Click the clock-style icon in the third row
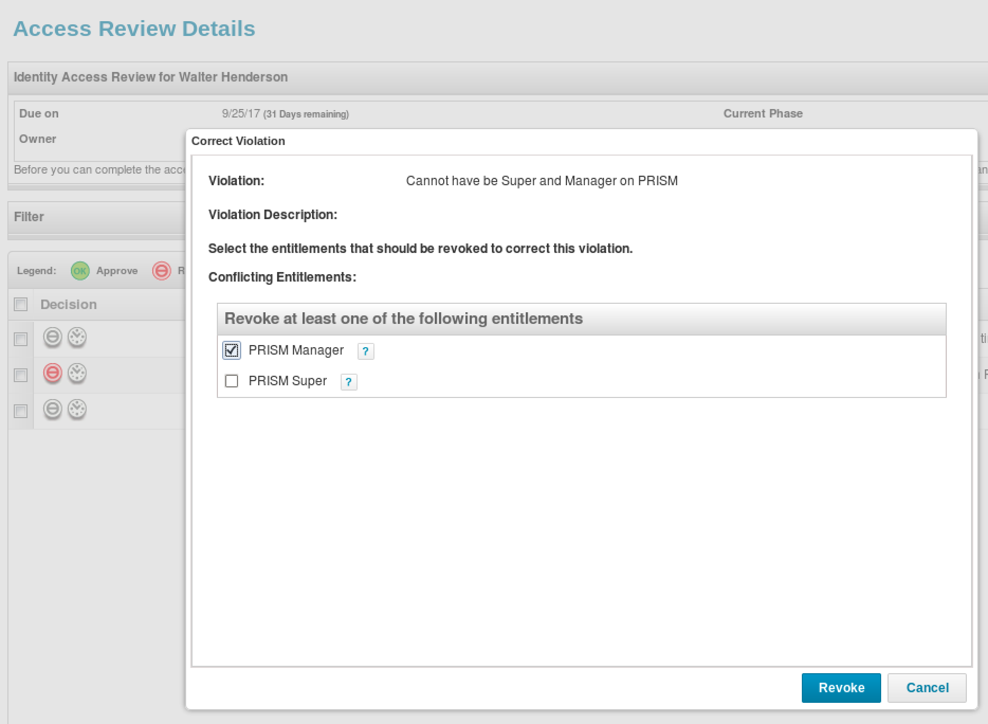 77,410
